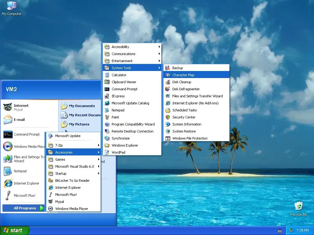
Task: Expand the Entertainment submenu arrow
Action: click(159, 61)
